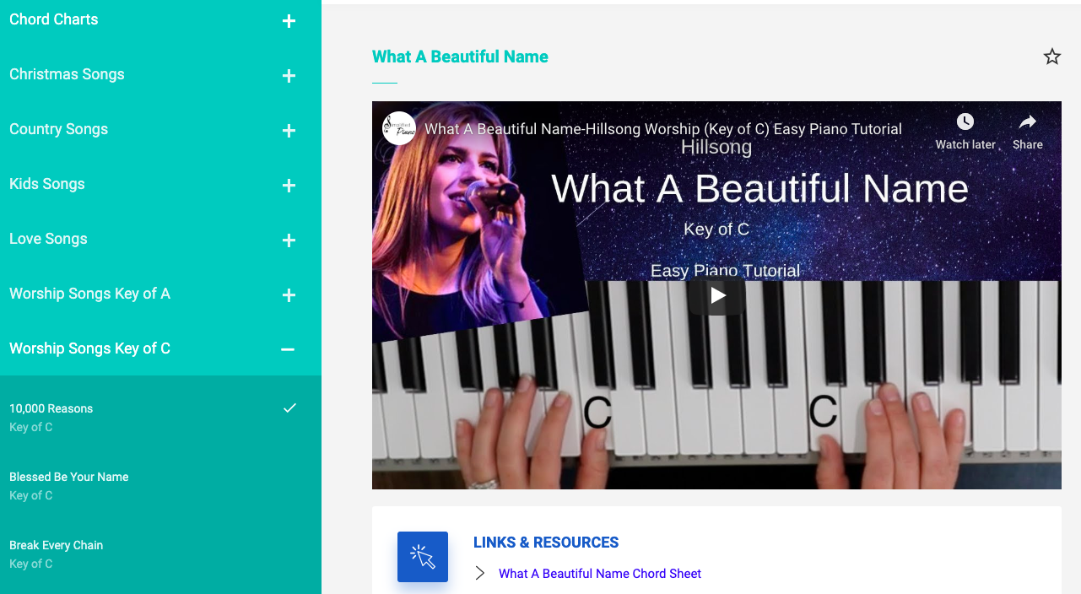Click the video title text link
1081x594 pixels.
[x=663, y=129]
